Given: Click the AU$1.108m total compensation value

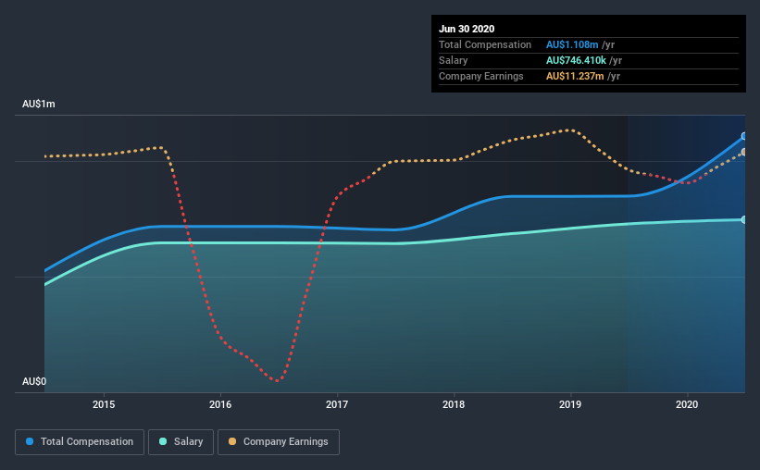Looking at the screenshot, I should tap(572, 45).
